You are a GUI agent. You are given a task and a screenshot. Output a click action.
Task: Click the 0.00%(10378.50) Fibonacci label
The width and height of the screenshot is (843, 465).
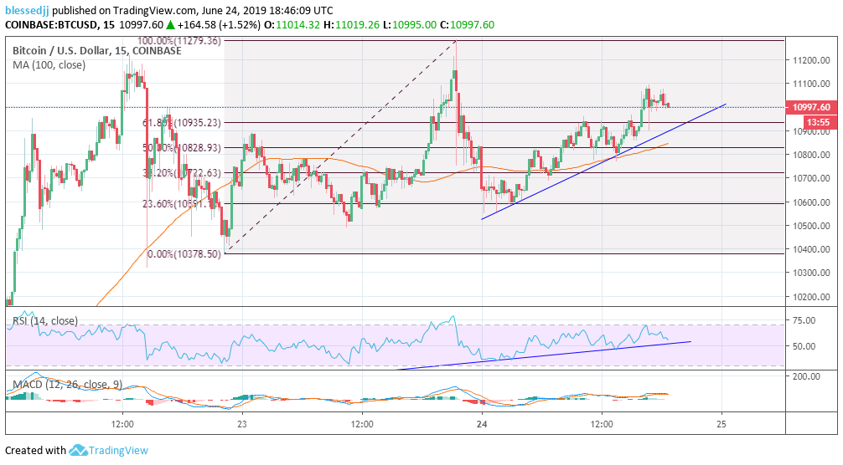184,254
